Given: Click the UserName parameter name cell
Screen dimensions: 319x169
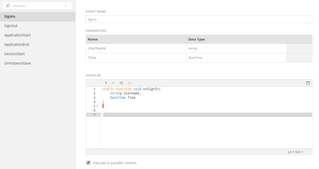Looking at the screenshot, I should click(136, 48).
